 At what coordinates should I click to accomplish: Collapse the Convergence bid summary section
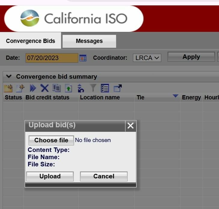tap(9, 77)
